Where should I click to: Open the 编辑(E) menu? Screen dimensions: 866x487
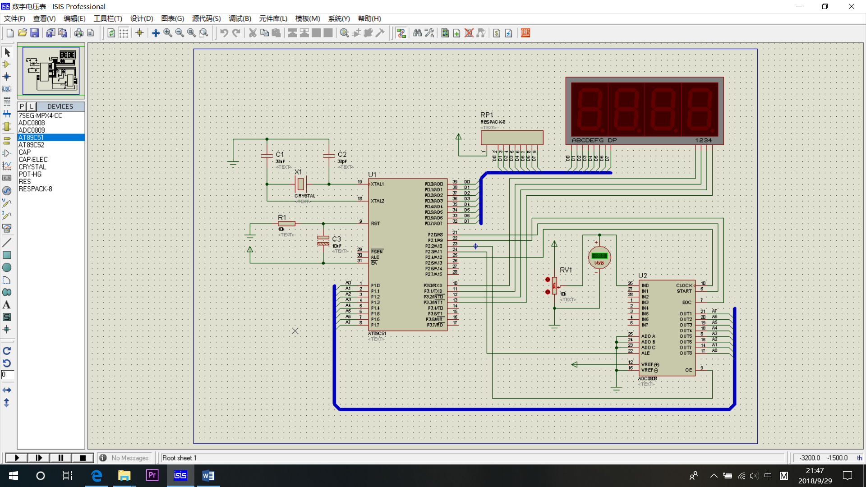[74, 18]
